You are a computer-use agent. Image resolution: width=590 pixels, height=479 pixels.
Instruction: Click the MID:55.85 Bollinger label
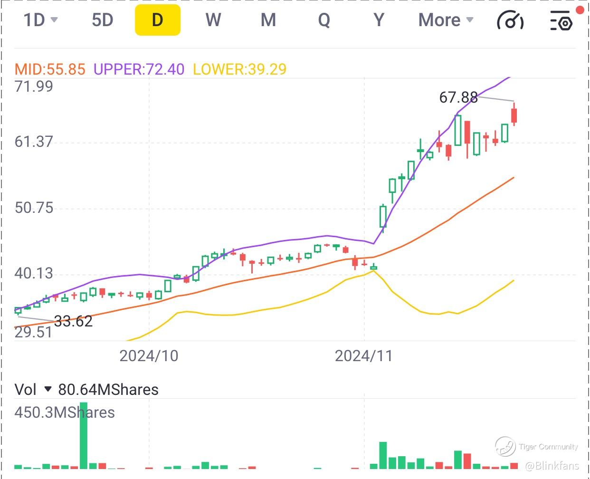pyautogui.click(x=50, y=69)
